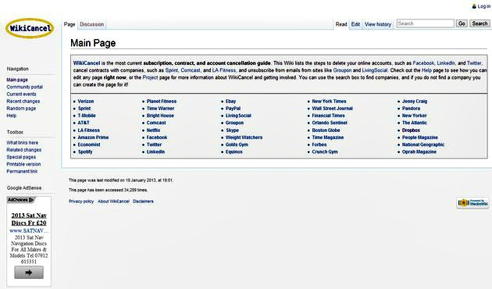This screenshot has height=289, width=492.
Task: Open the Spotify link
Action: click(85, 152)
